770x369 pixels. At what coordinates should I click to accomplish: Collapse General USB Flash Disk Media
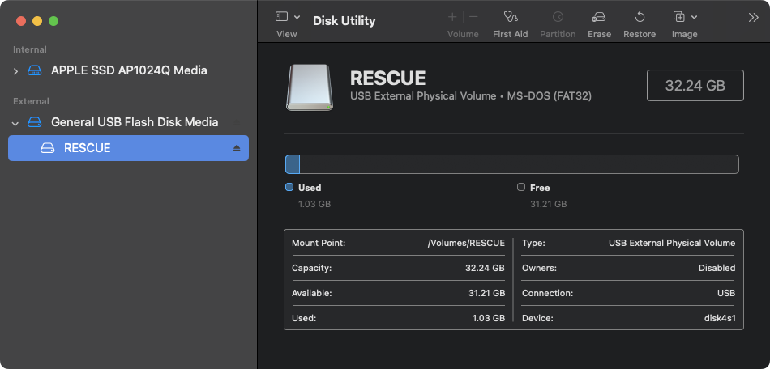pyautogui.click(x=15, y=123)
